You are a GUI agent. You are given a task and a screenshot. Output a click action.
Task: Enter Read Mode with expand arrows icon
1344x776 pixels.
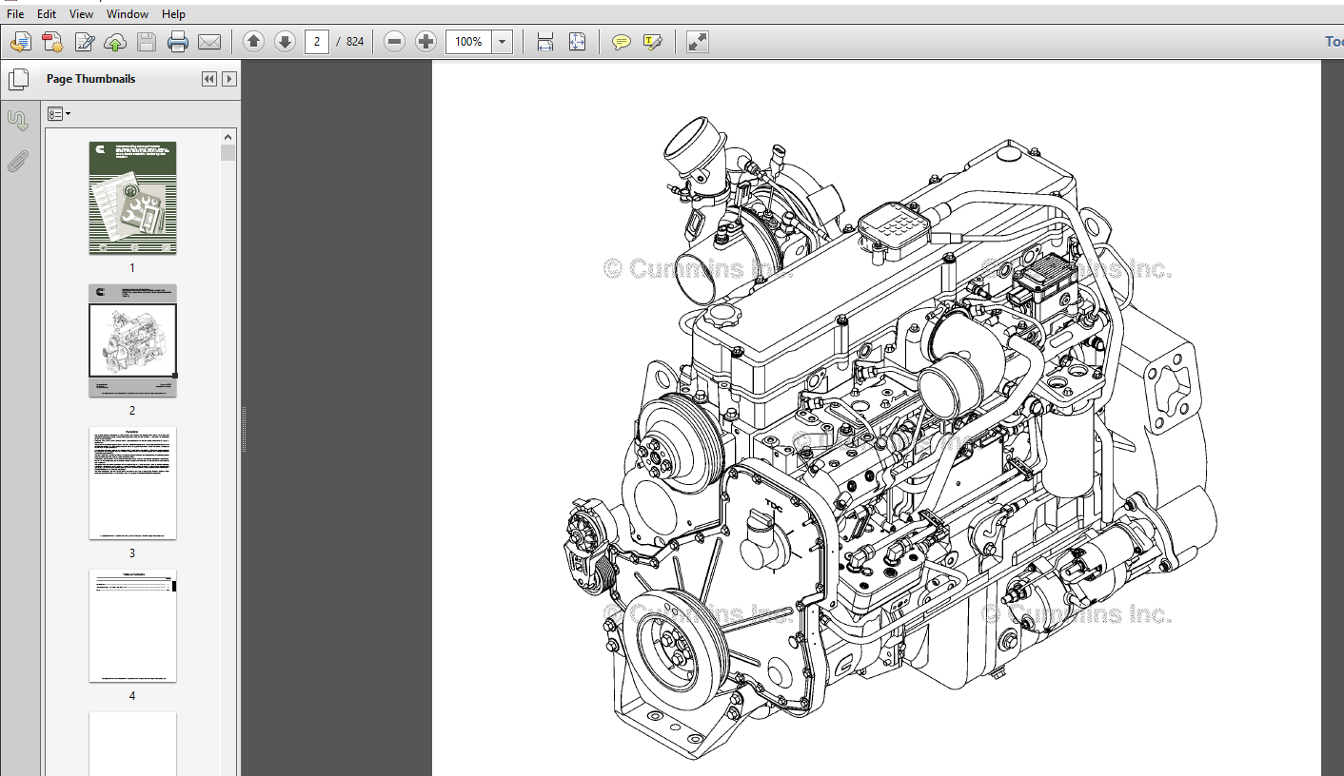click(698, 42)
